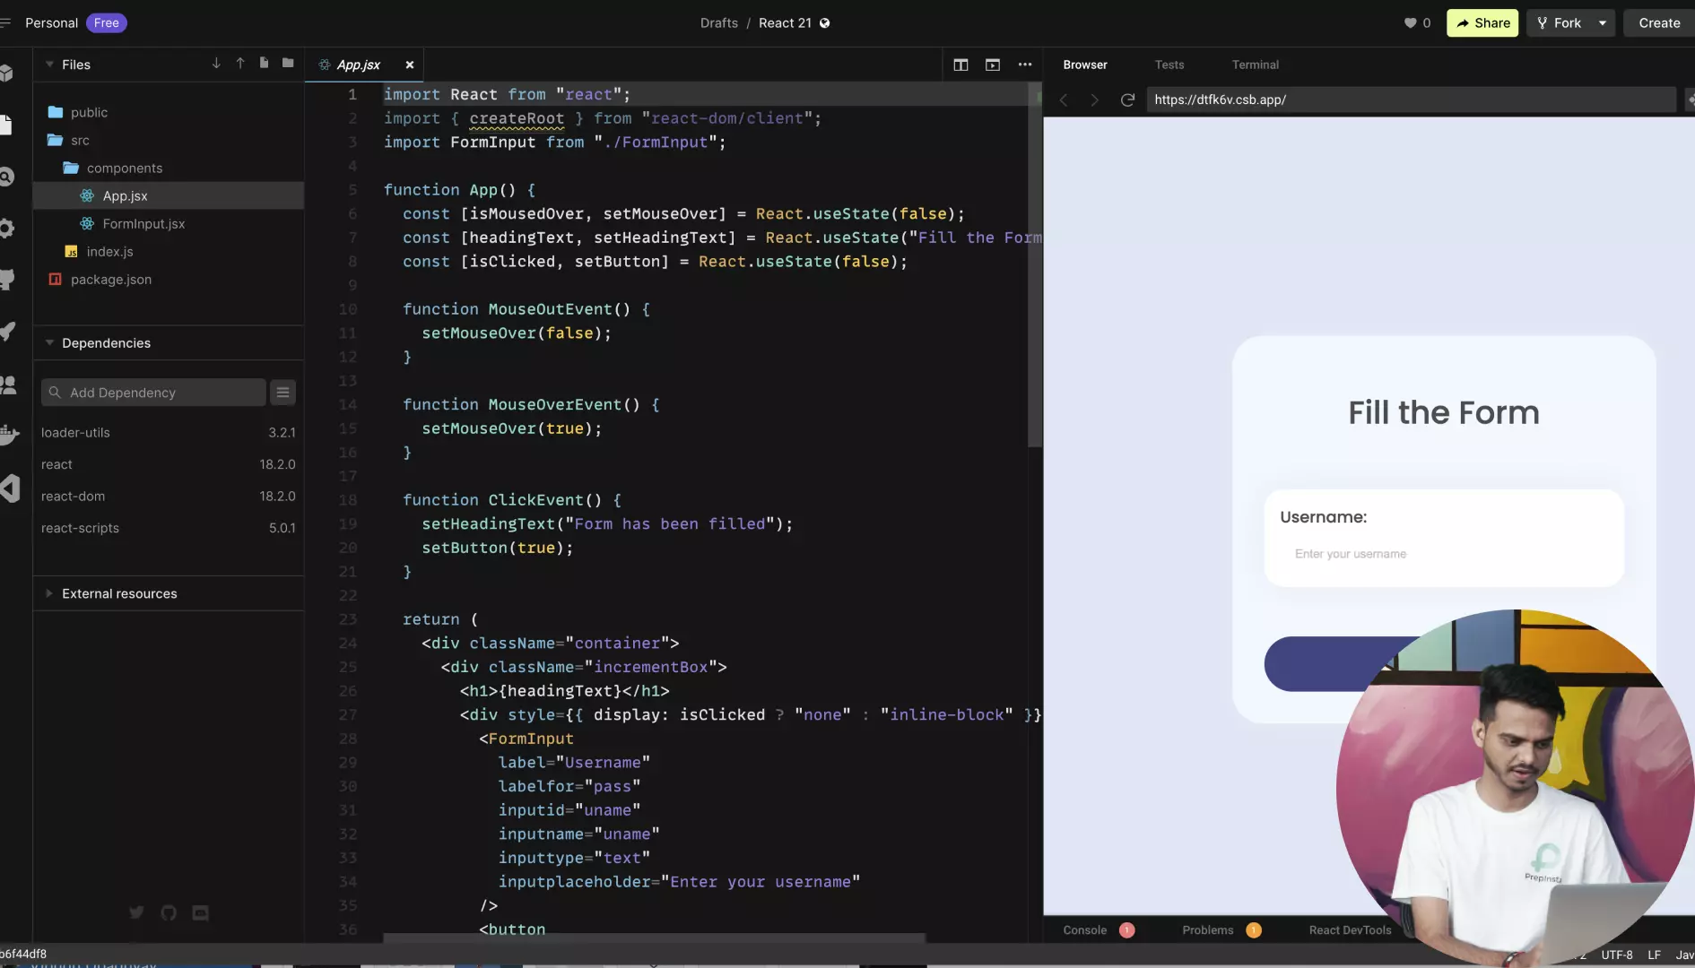Click the new file icon in Files header
Image resolution: width=1695 pixels, height=968 pixels.
[264, 64]
